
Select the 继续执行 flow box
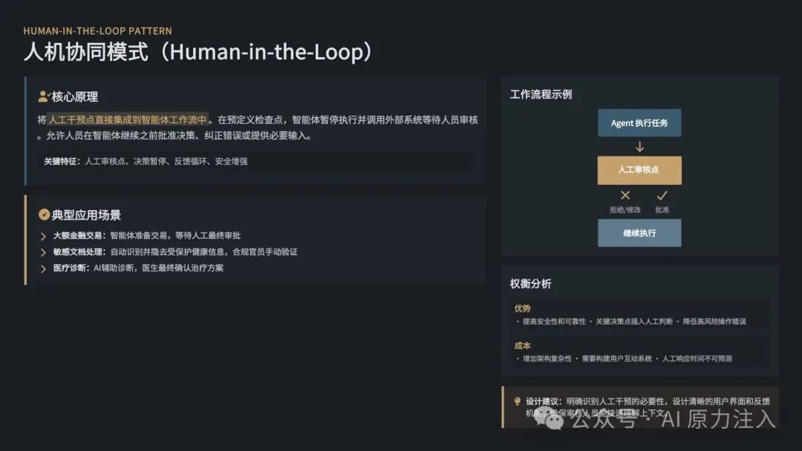[x=639, y=233]
